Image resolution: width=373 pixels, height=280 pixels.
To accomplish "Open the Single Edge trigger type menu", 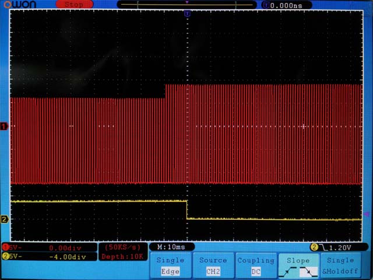I will 170,265.
